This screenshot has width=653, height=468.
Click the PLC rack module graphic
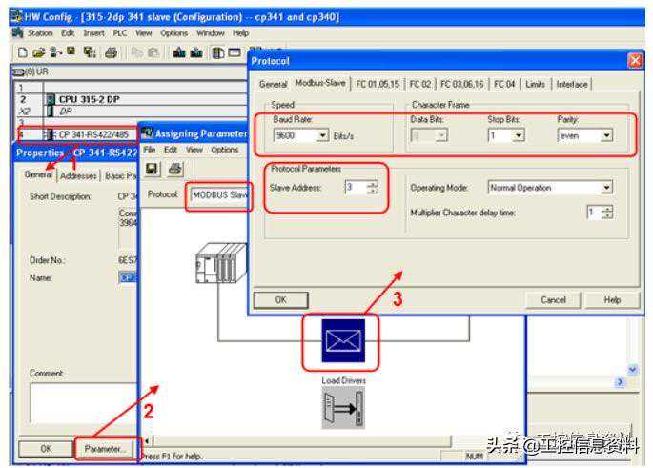pyautogui.click(x=220, y=263)
